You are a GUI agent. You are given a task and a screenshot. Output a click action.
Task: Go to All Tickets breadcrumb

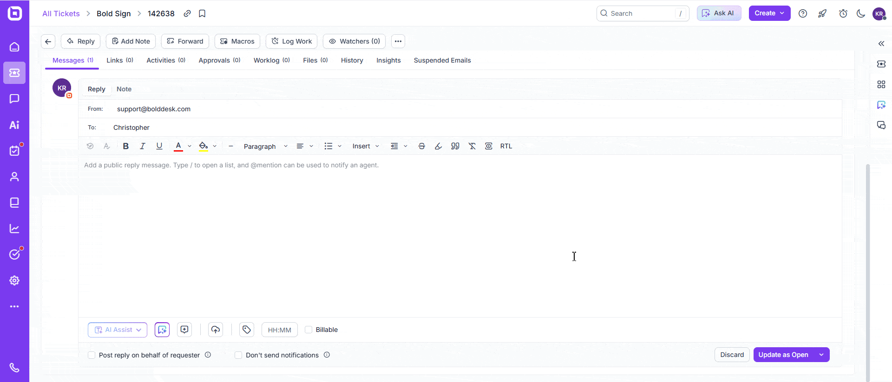[x=61, y=13]
